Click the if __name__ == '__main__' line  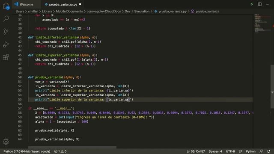click(x=51, y=108)
